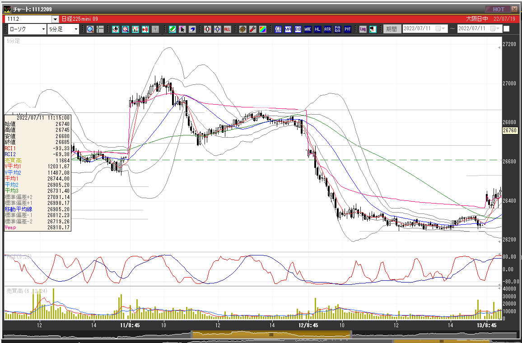The height and width of the screenshot is (343, 522).
Task: Click the 大阪日中 session label
Action: click(477, 19)
